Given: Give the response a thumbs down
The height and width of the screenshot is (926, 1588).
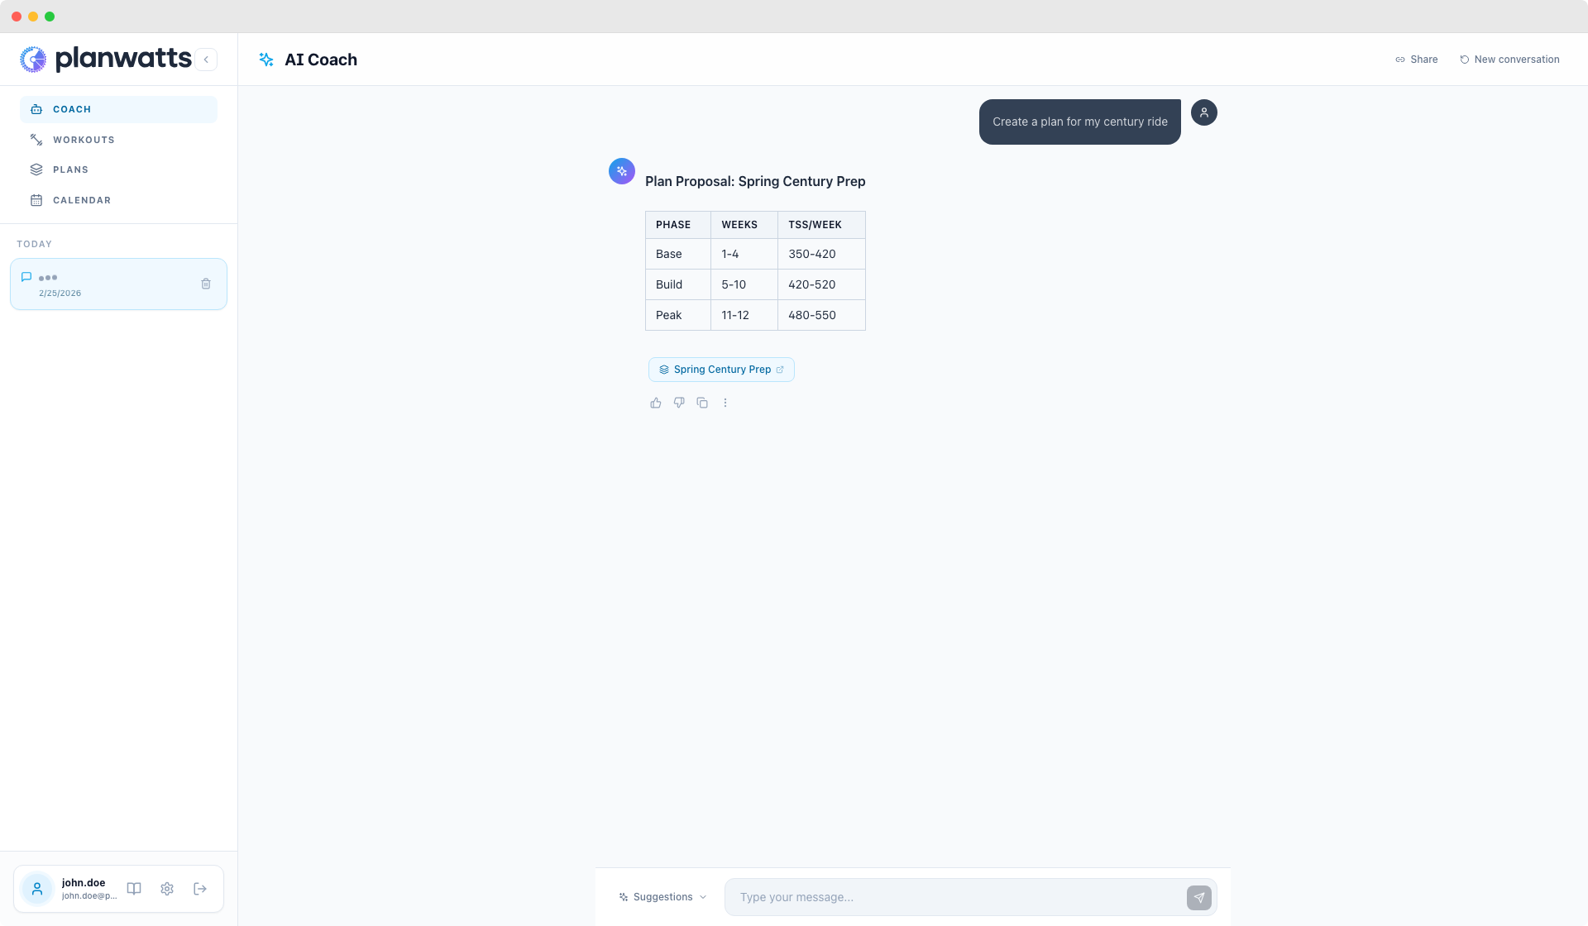Looking at the screenshot, I should 679,403.
